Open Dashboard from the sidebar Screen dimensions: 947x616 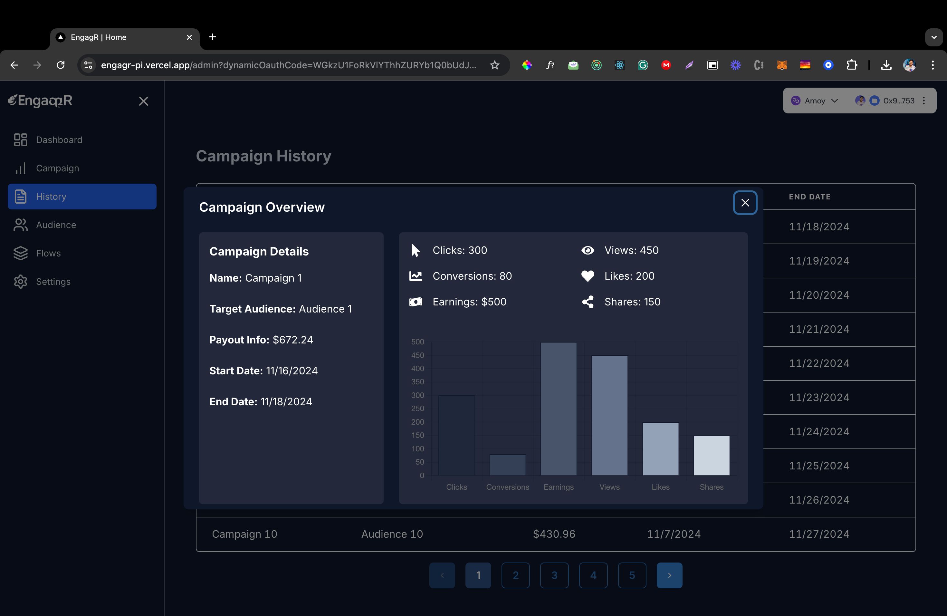(82, 140)
